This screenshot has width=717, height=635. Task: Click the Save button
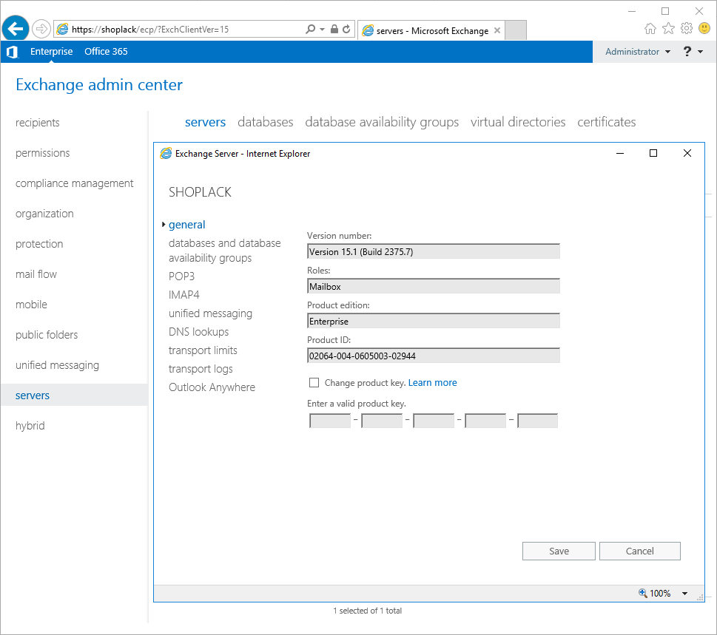559,551
